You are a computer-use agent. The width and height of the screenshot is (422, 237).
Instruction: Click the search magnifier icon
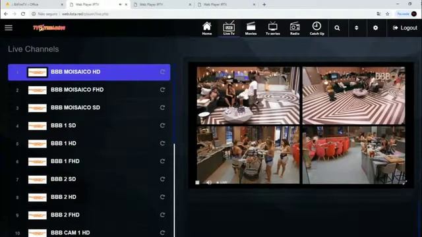tap(337, 28)
